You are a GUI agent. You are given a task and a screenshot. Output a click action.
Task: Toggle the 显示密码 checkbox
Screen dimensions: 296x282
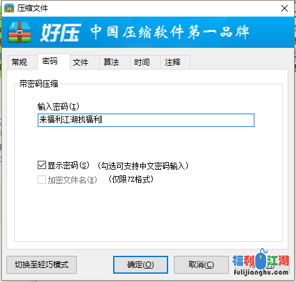tap(42, 165)
